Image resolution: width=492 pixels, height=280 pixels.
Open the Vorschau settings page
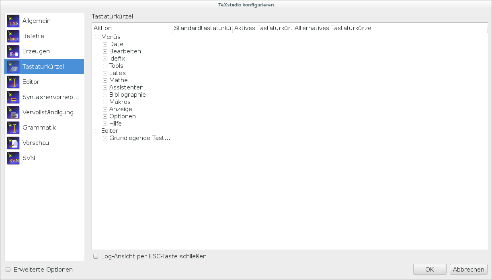pyautogui.click(x=36, y=143)
